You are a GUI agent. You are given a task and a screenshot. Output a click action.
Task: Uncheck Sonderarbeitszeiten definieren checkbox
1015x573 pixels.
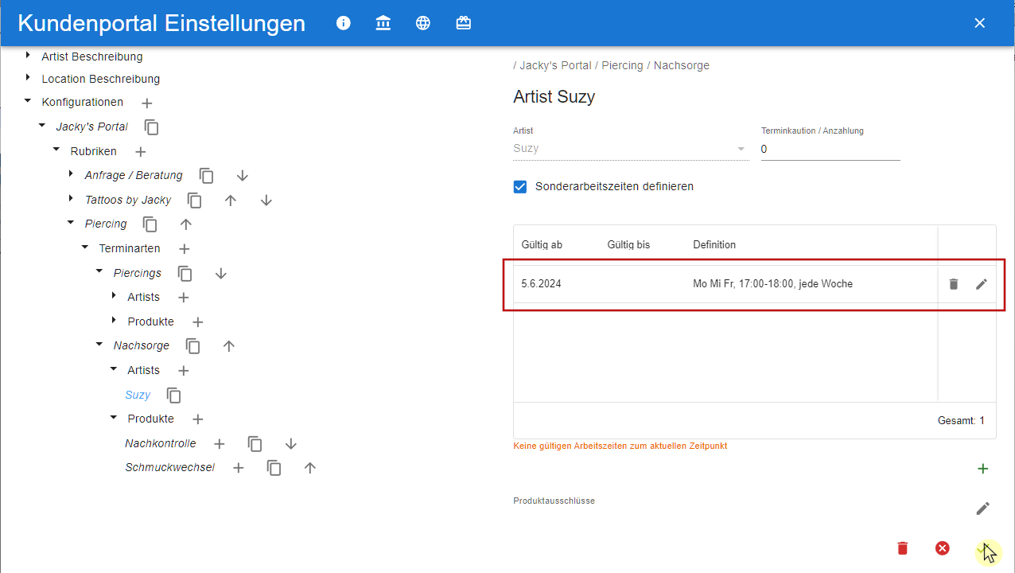click(x=520, y=187)
